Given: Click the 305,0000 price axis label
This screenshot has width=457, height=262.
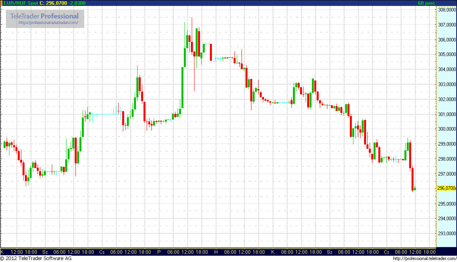Looking at the screenshot, I should (x=447, y=54).
